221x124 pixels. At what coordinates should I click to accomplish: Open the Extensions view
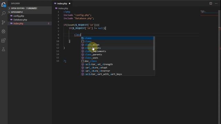tap(3, 40)
